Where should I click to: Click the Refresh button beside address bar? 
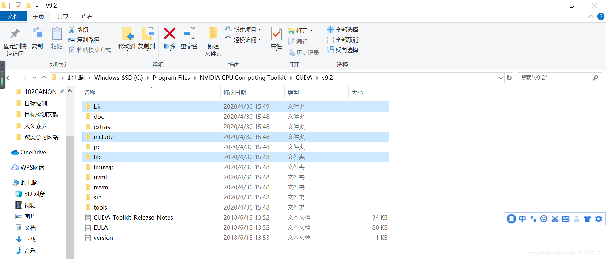coord(509,78)
